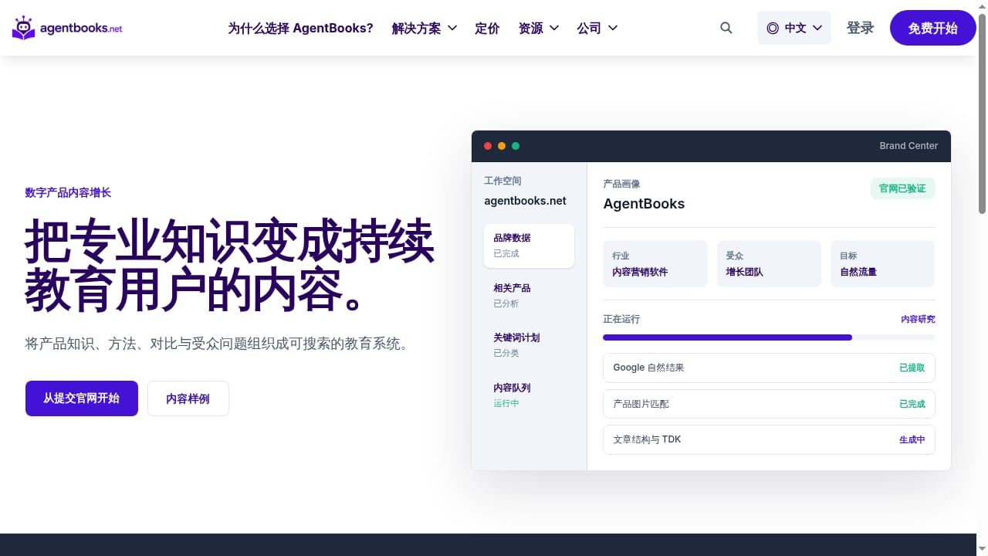Click the Brand Center title text
The image size is (988, 556).
(908, 146)
